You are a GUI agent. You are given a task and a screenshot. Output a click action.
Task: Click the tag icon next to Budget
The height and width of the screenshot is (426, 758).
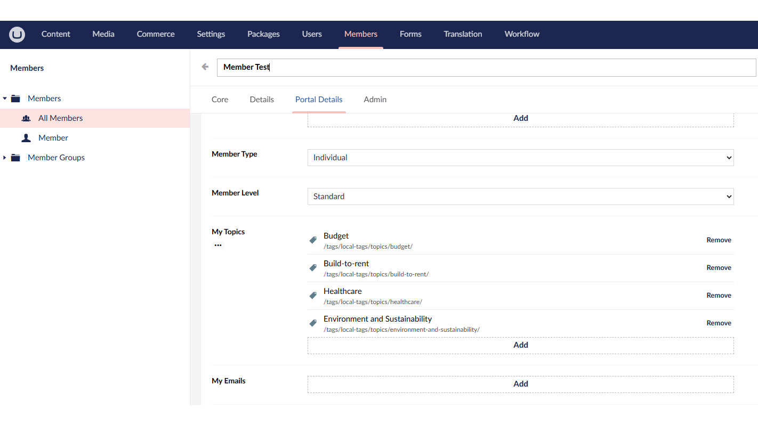(313, 240)
